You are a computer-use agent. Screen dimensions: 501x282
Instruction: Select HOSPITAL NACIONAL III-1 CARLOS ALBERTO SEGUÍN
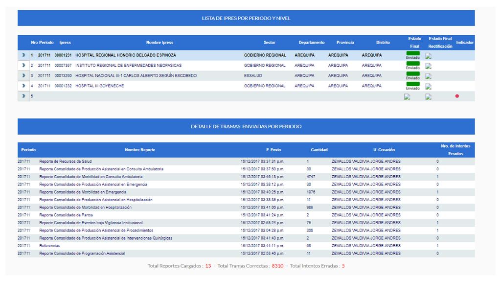point(136,75)
